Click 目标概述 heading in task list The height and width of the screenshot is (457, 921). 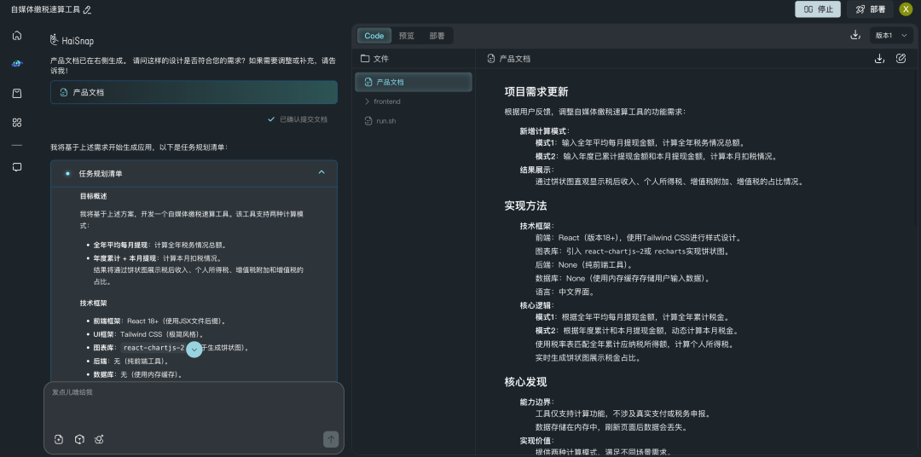(x=94, y=196)
